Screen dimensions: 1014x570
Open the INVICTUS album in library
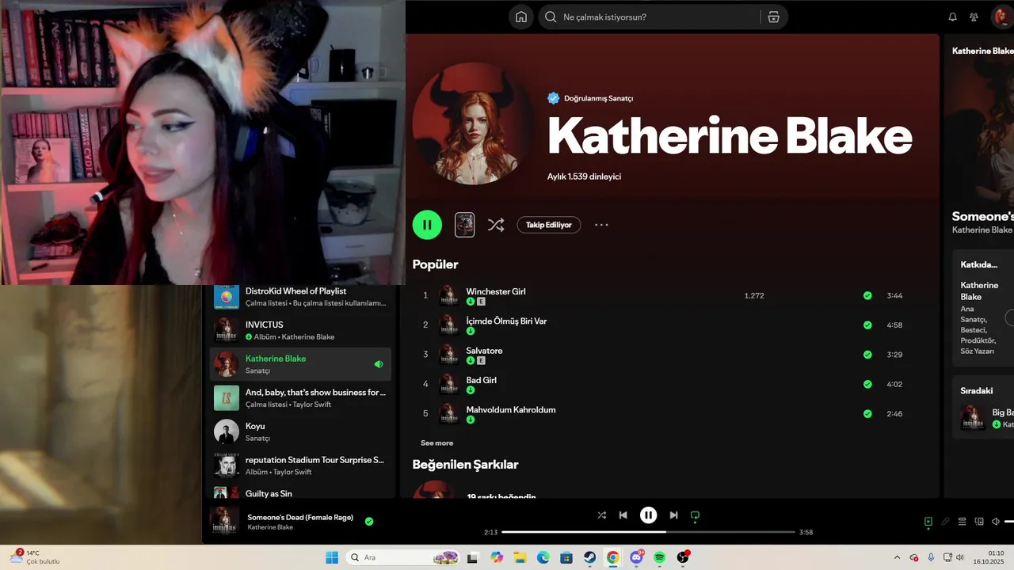(302, 330)
